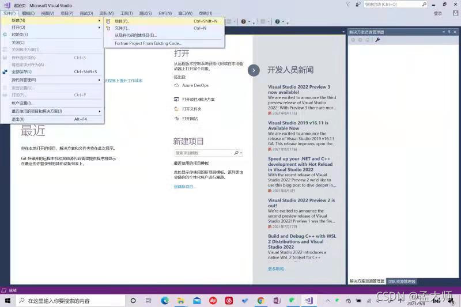The image size is (461, 307).
Task: Show hidden system tray icons chevron
Action: (x=327, y=301)
